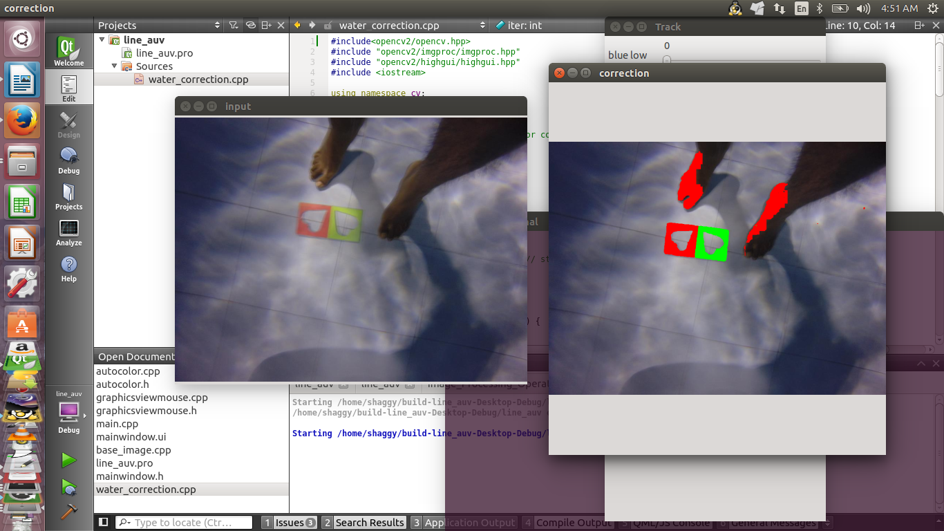Split the editor view
The height and width of the screenshot is (531, 944).
click(919, 25)
